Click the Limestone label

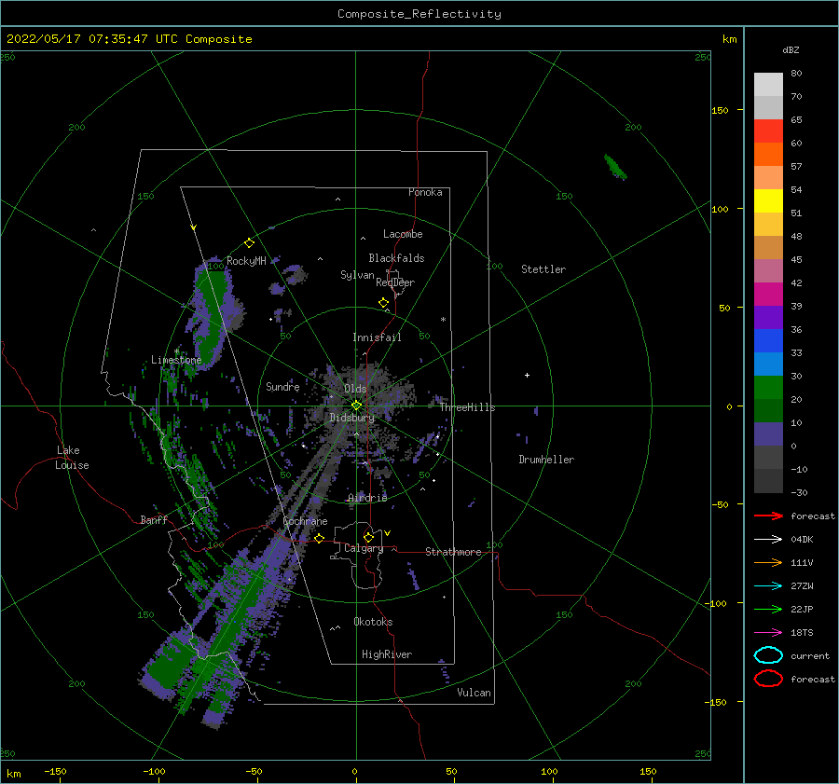pos(176,360)
